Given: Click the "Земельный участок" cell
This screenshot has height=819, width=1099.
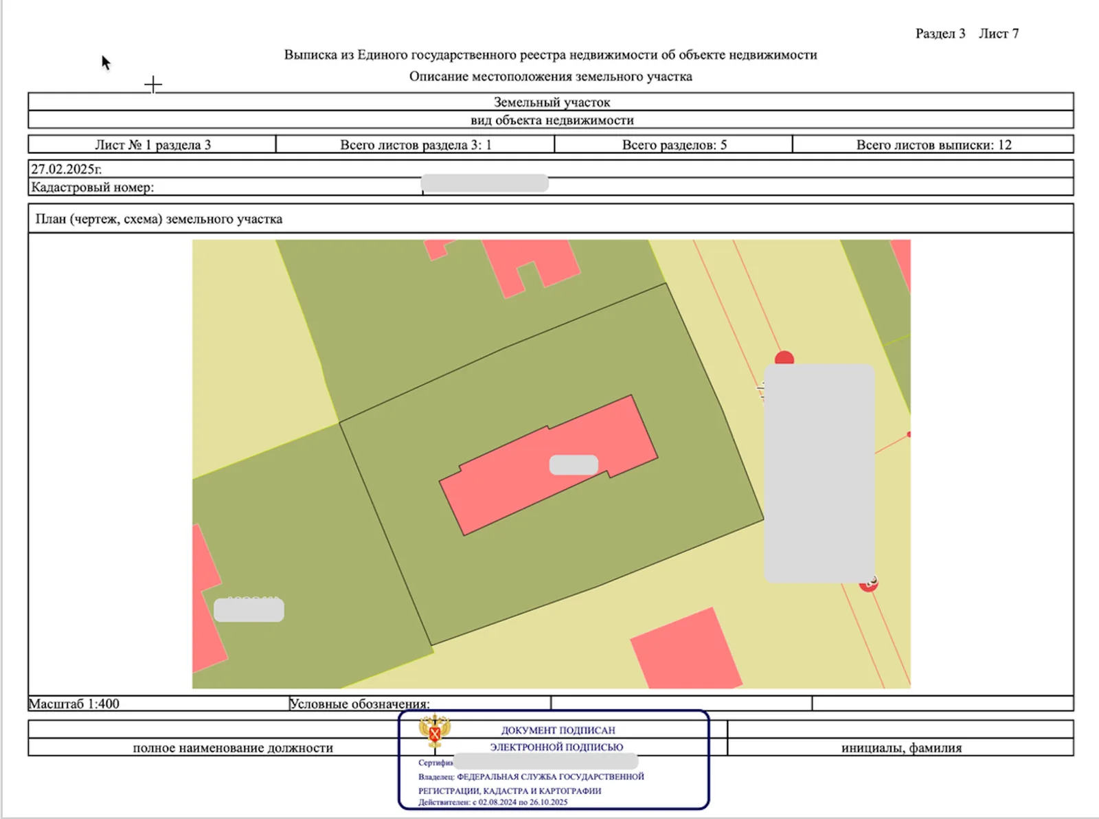Looking at the screenshot, I should tap(551, 102).
